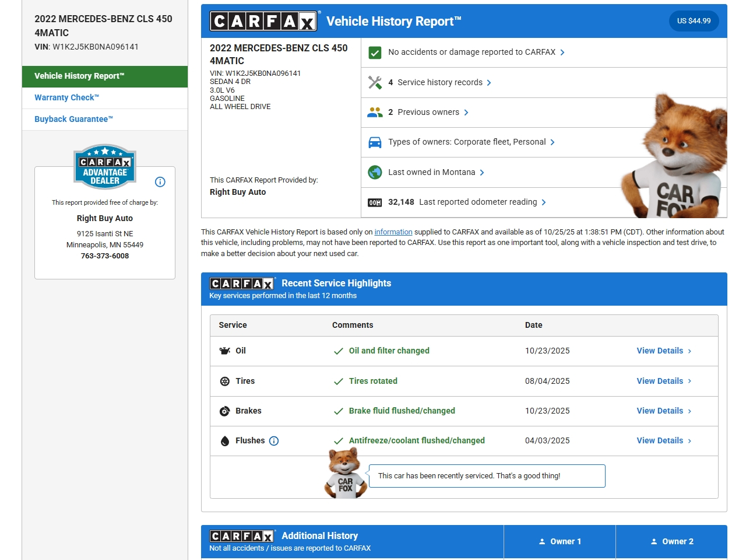Click the CARFAX Advantage Dealer badge
This screenshot has width=746, height=560.
[105, 167]
